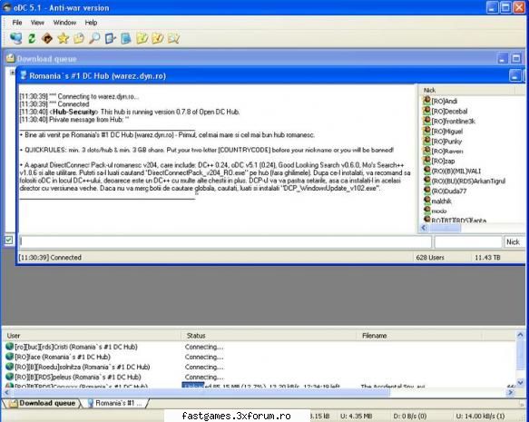This screenshot has width=529, height=422.
Task: Open the Window menu
Action: coord(64,23)
